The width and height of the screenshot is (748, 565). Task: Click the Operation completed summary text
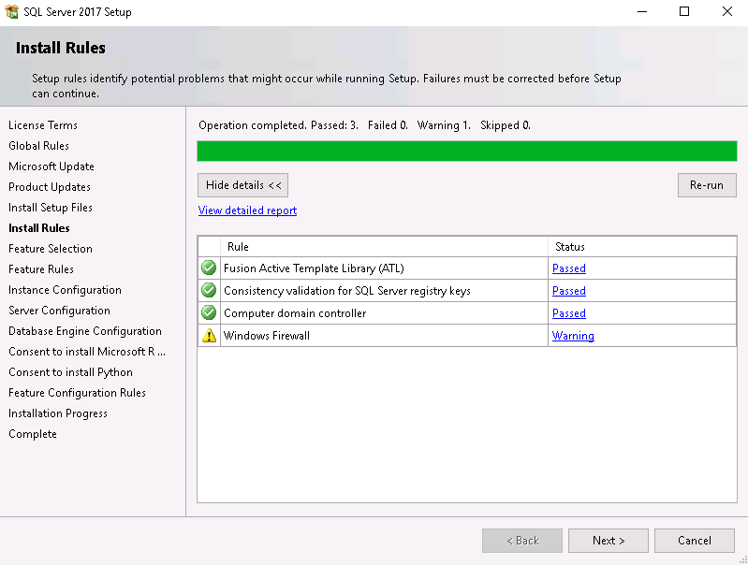tap(364, 125)
